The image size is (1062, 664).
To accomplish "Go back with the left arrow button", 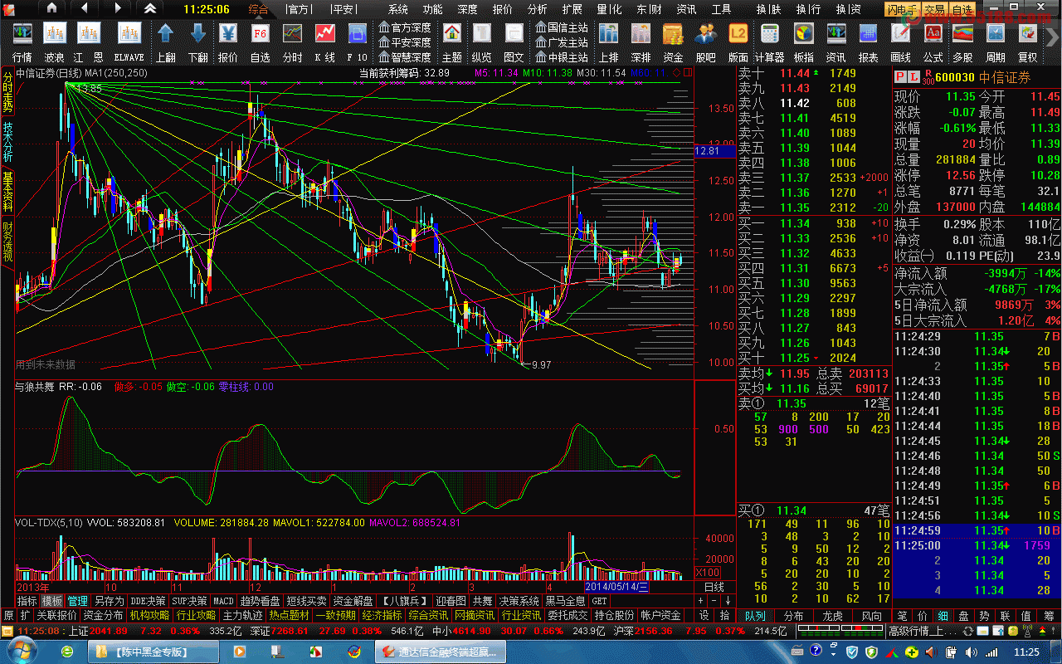I will point(85,8).
